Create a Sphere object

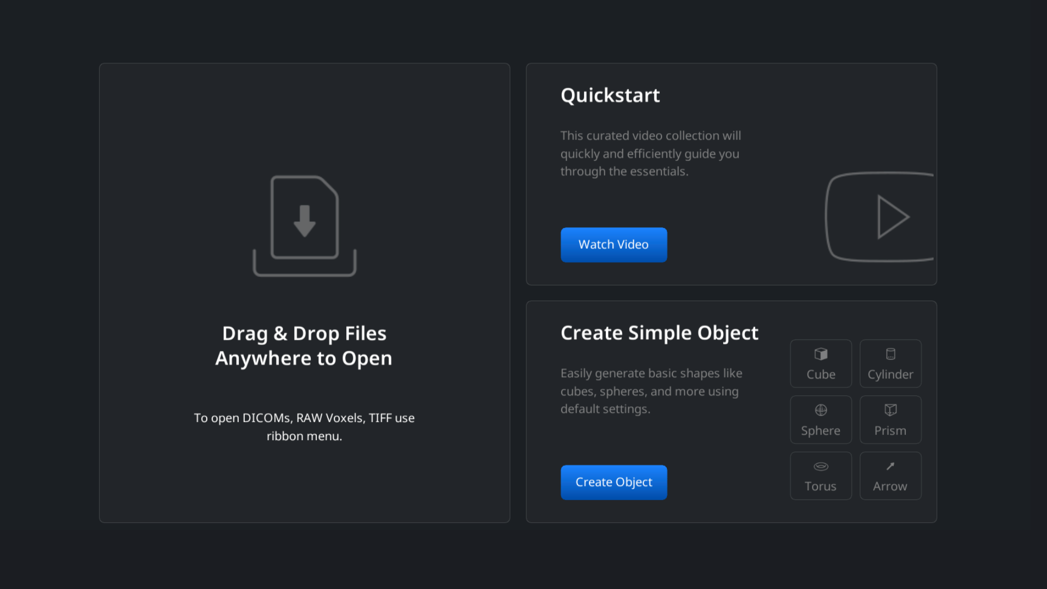click(821, 419)
